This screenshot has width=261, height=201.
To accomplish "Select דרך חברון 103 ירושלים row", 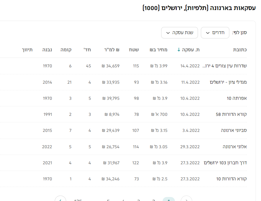I will 225,163.
